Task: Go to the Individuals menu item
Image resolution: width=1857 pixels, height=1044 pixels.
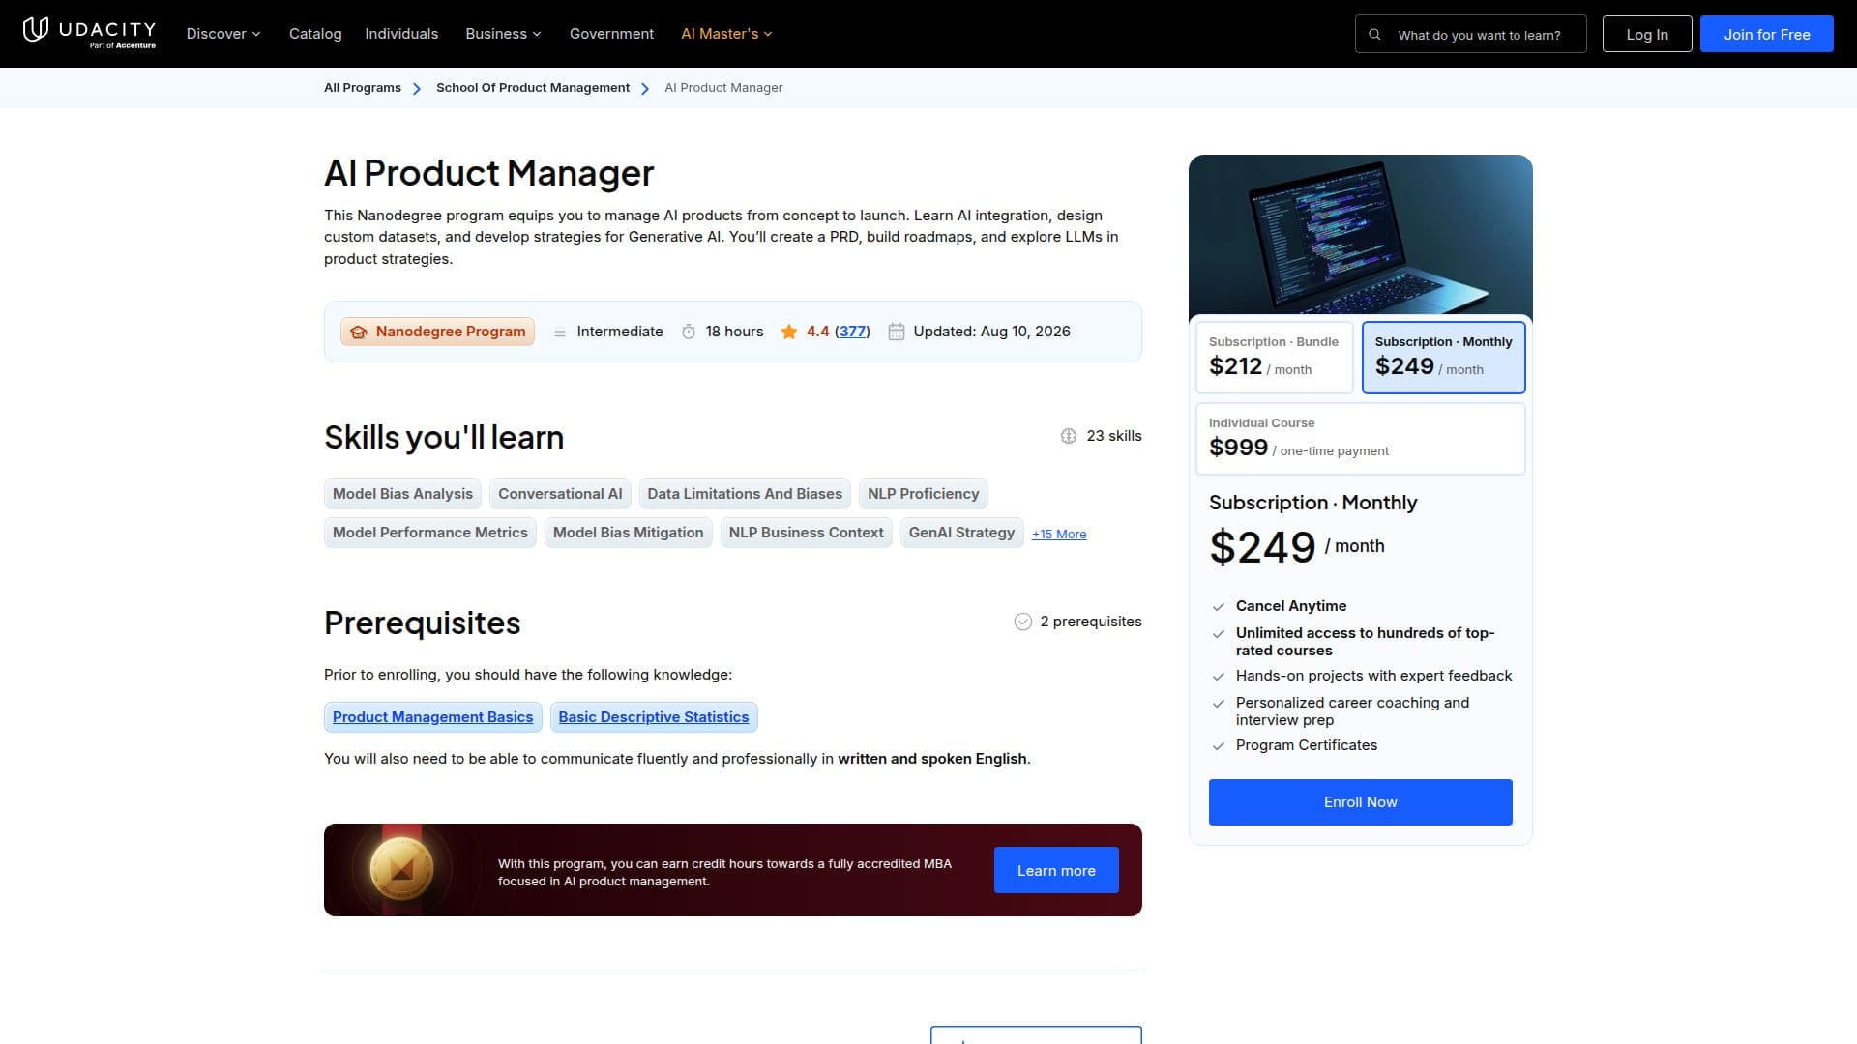Action: [x=401, y=34]
